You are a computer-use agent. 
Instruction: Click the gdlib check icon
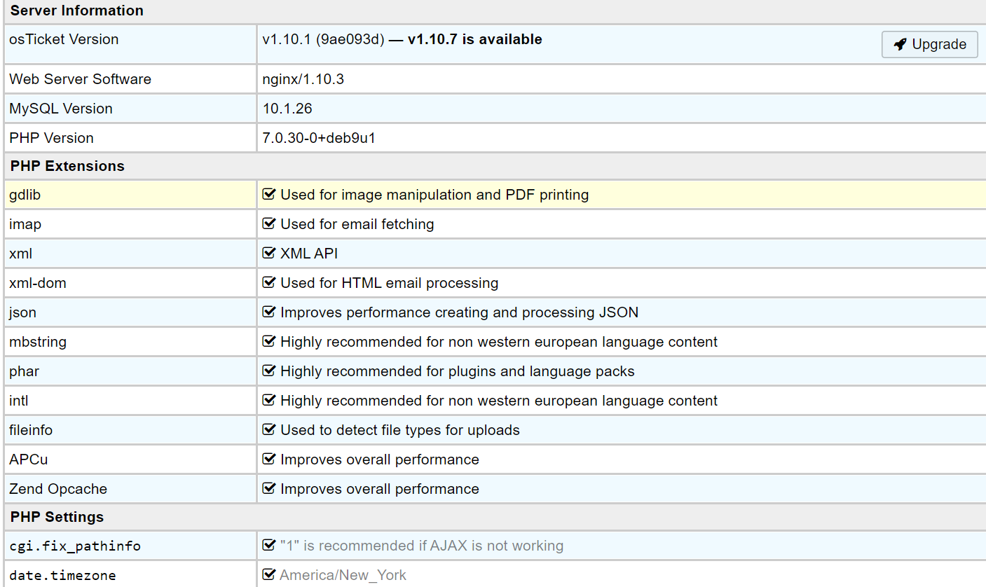pos(268,194)
